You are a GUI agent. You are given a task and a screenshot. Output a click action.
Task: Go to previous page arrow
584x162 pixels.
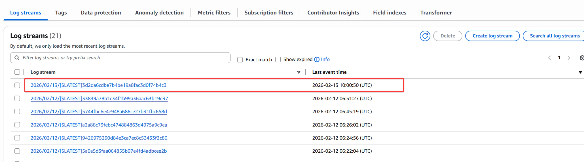(x=549, y=58)
